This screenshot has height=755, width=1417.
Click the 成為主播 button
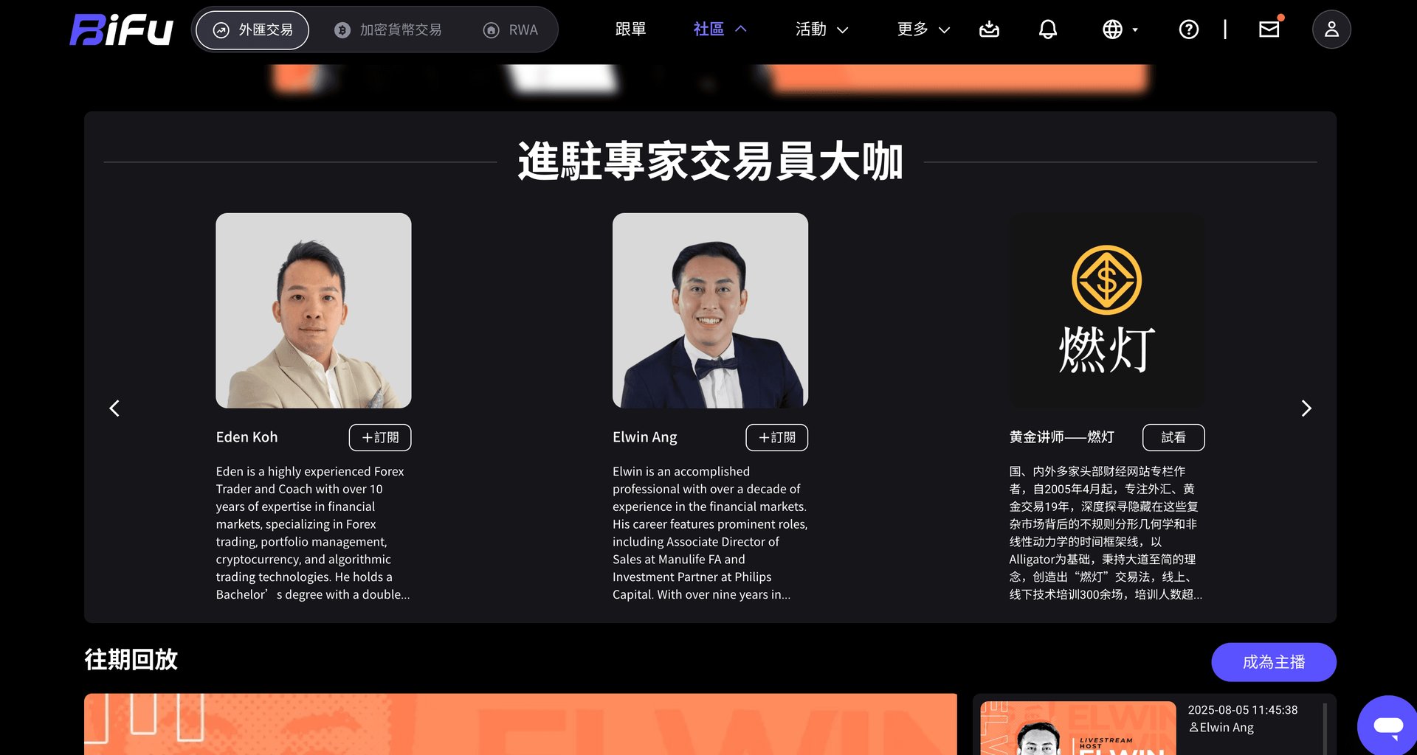[1274, 662]
